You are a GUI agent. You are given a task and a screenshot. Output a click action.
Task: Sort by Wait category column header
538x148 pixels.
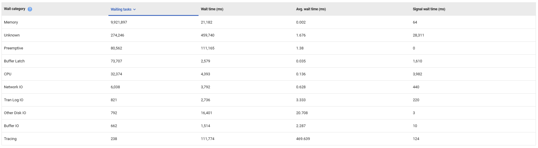pos(14,9)
